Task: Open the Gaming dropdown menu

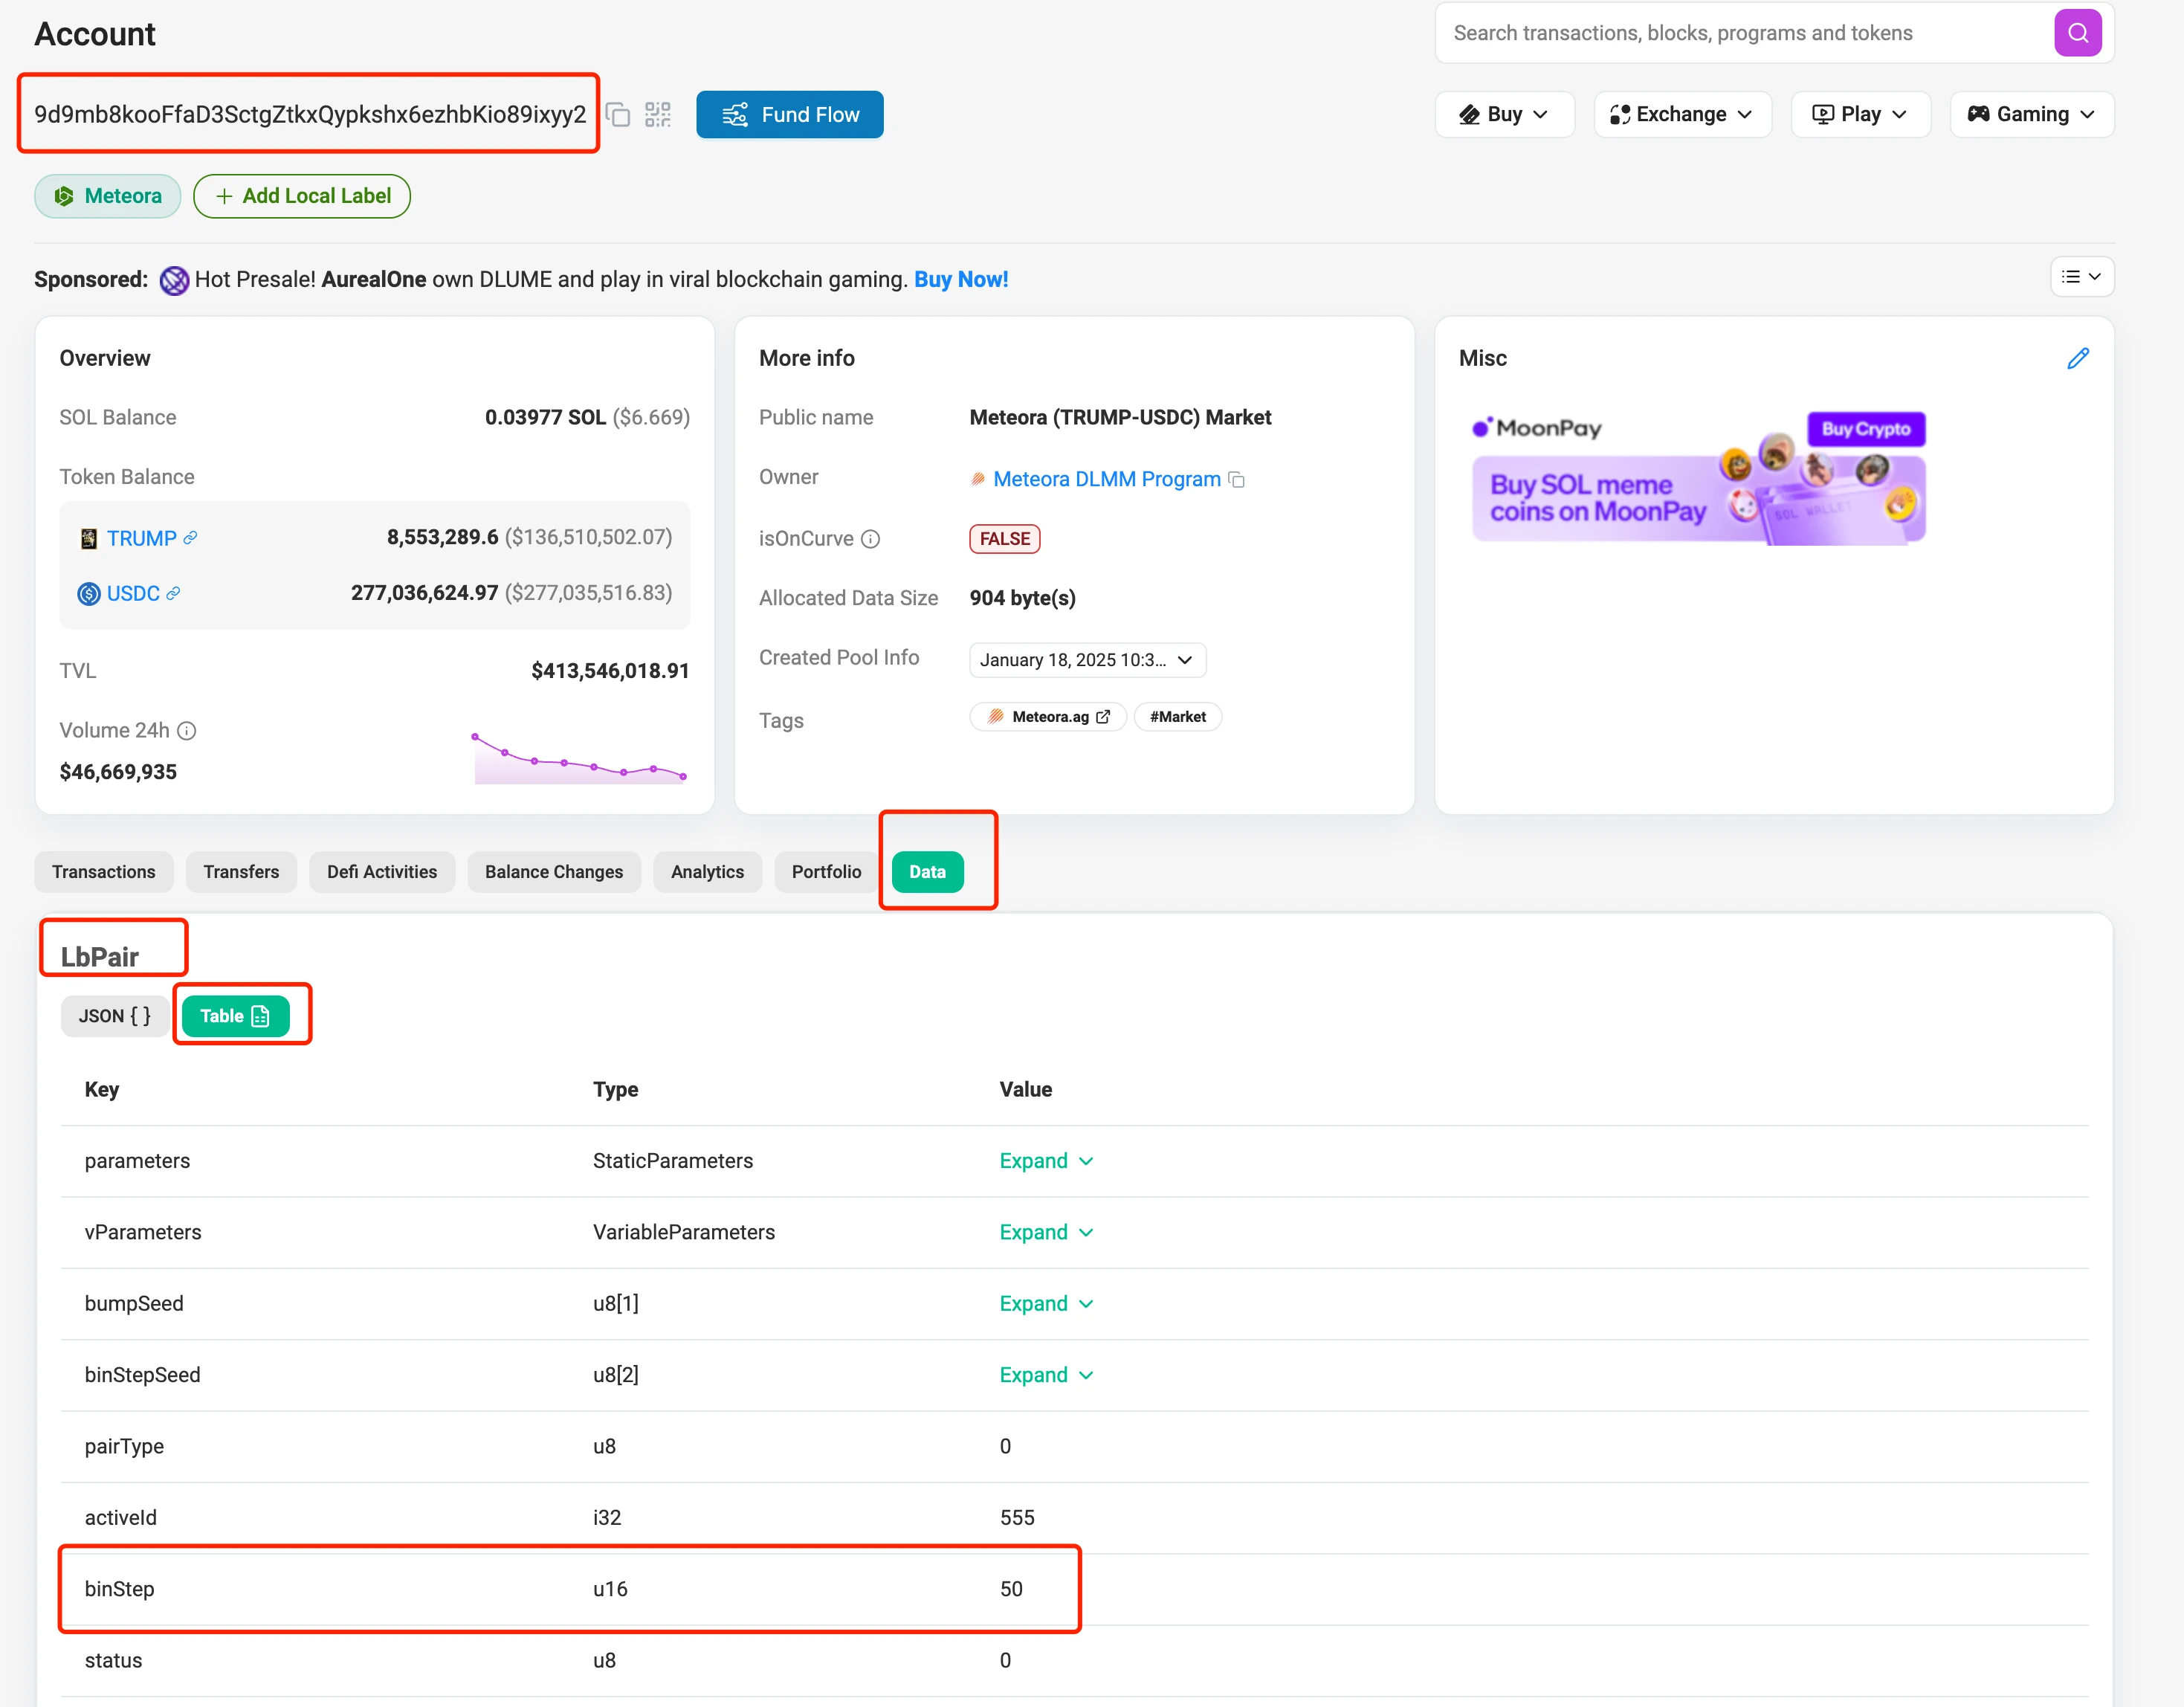Action: [x=2035, y=114]
